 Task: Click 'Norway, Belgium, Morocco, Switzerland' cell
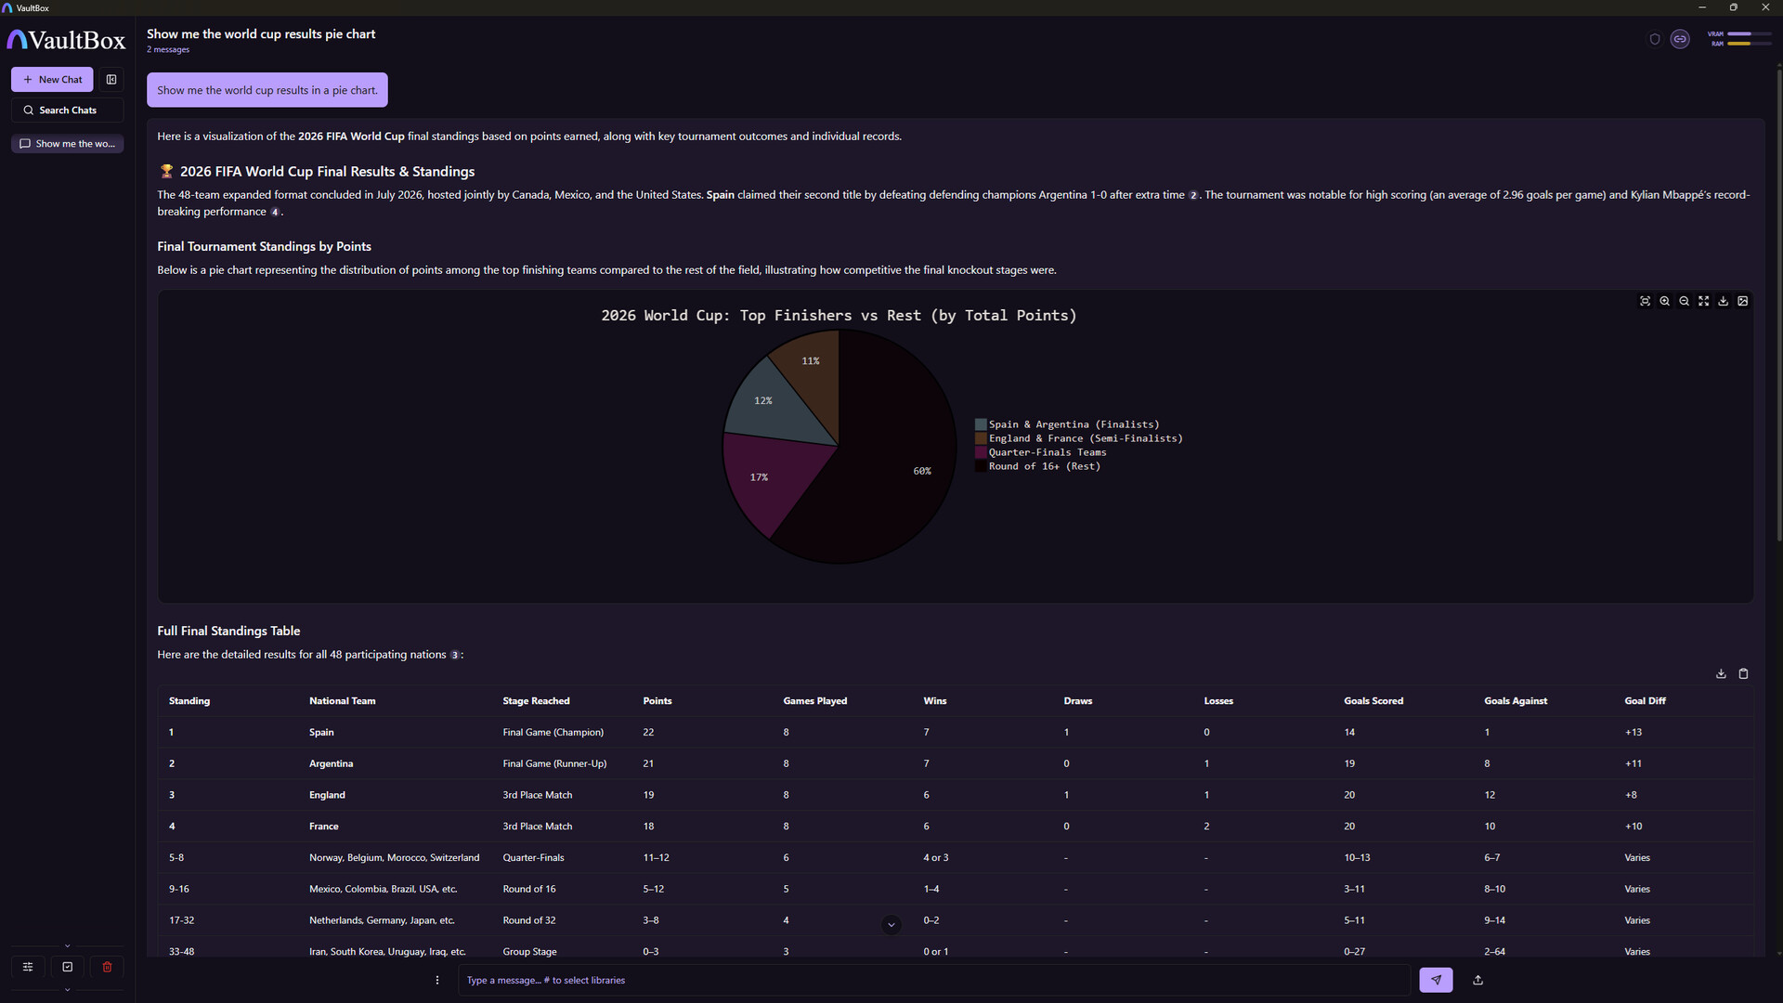pos(394,858)
